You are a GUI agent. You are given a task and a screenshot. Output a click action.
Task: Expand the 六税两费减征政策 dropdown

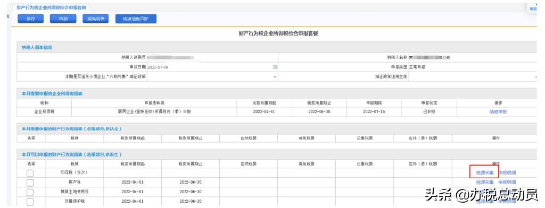pyautogui.click(x=213, y=76)
